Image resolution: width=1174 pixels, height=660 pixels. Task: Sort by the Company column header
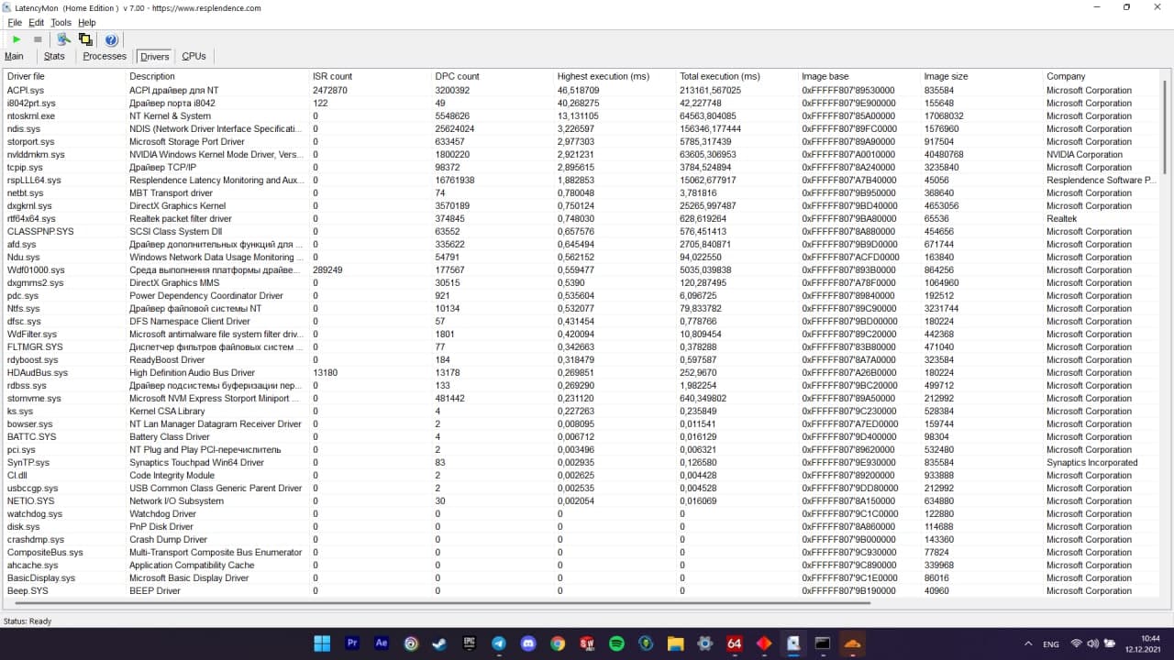point(1102,76)
